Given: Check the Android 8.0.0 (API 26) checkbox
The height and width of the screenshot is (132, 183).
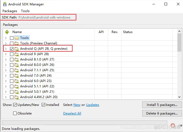Looking at the screenshot, I should click(x=12, y=65).
